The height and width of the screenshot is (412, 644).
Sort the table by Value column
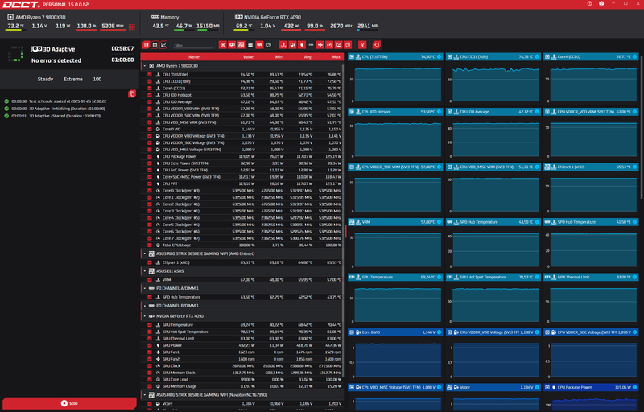[248, 57]
